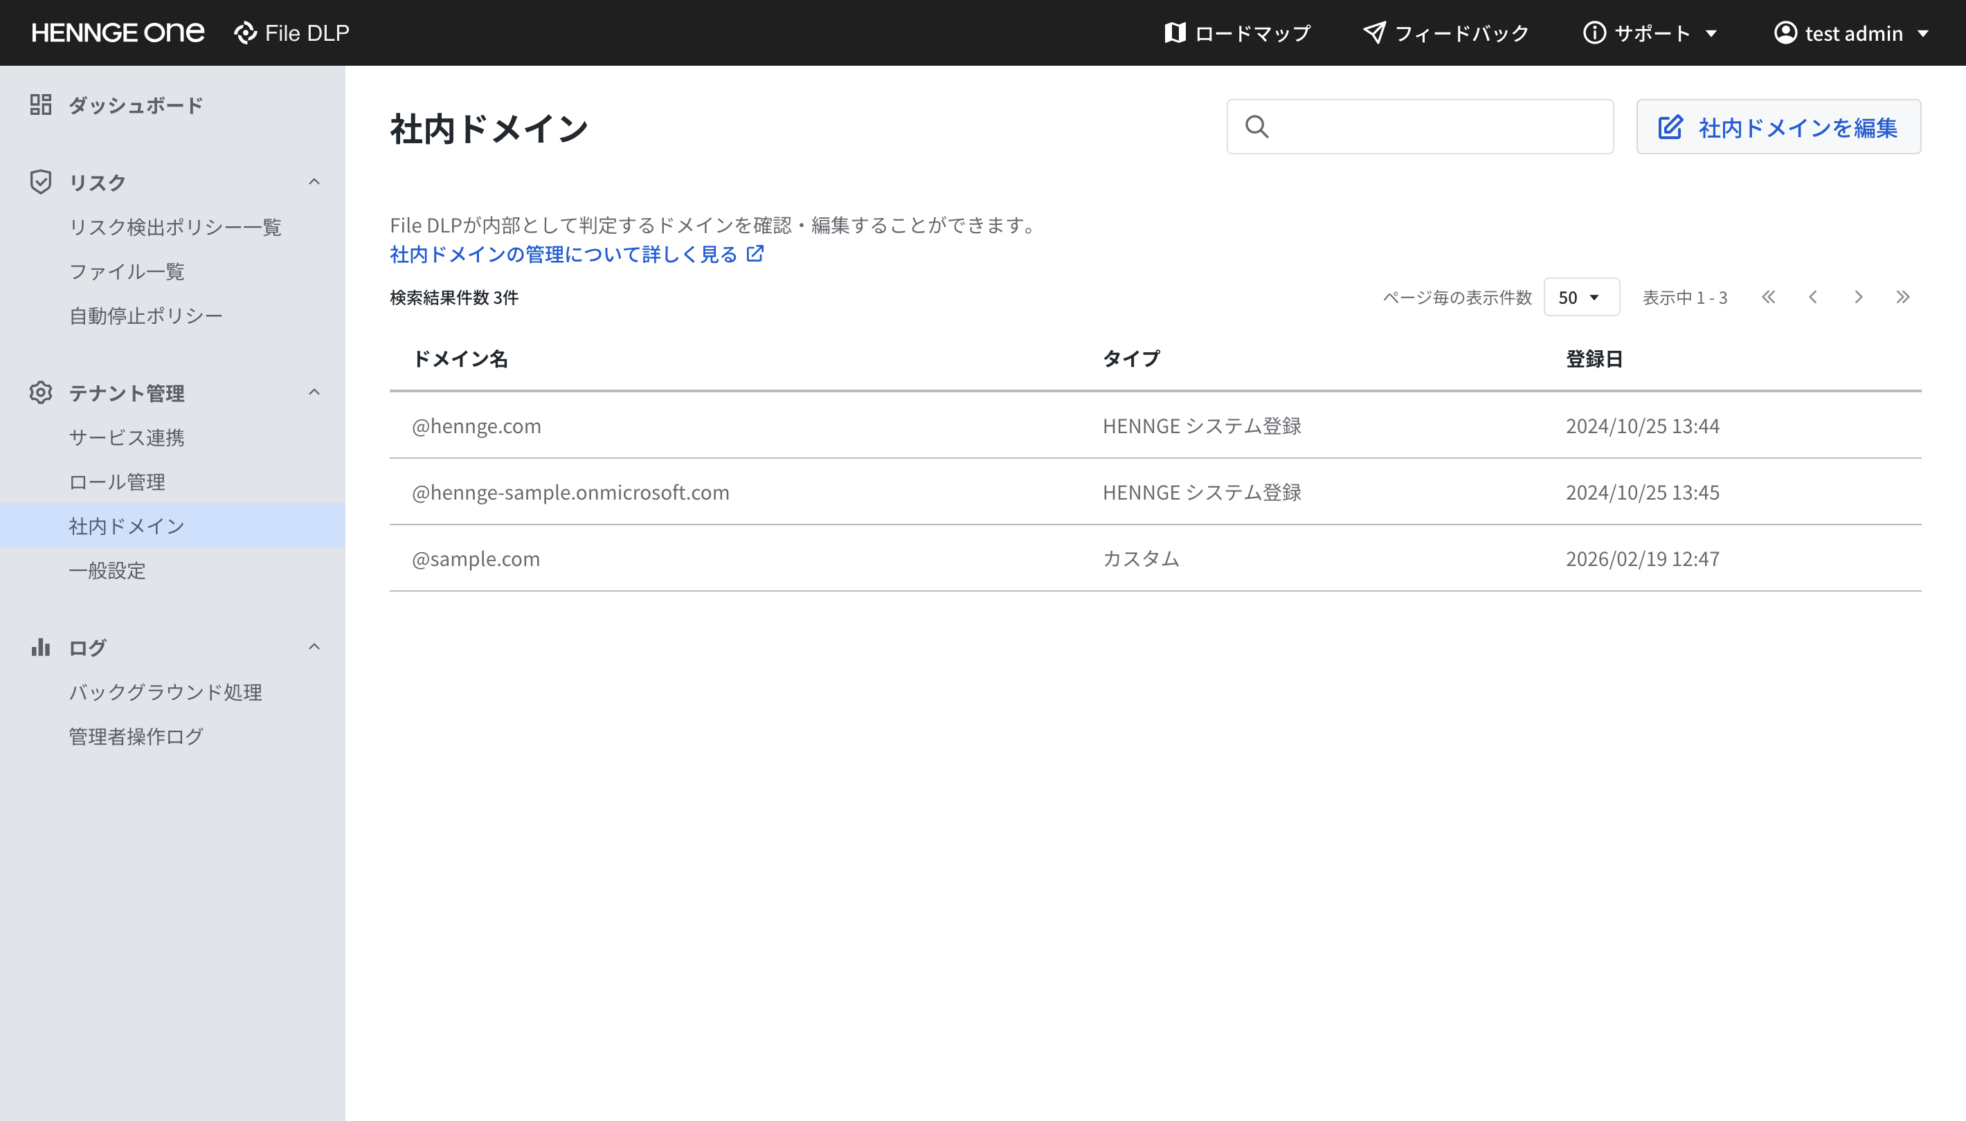Click the タイプ column header
The width and height of the screenshot is (1966, 1121).
(x=1131, y=358)
